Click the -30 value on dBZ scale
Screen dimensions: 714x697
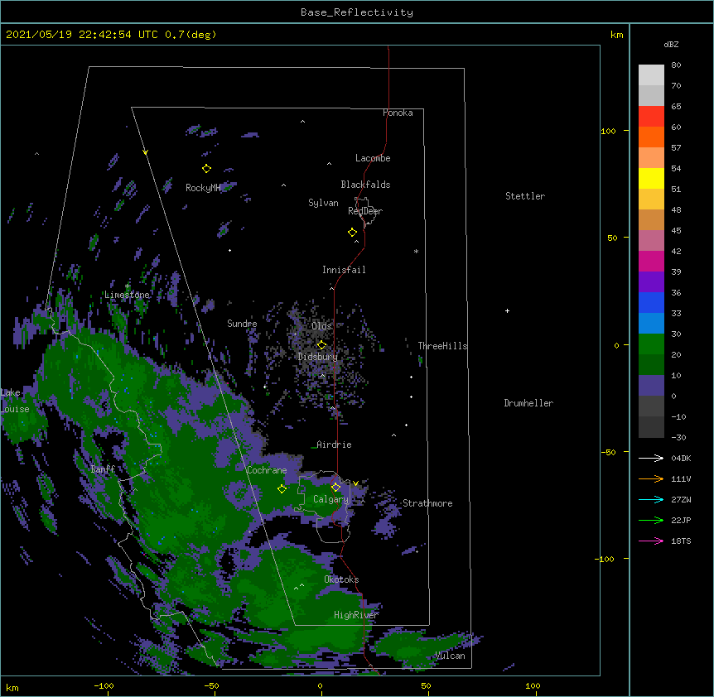click(x=678, y=437)
